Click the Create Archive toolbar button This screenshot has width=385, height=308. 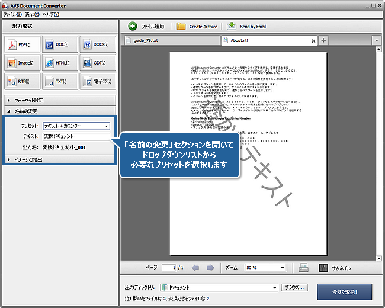pos(197,27)
